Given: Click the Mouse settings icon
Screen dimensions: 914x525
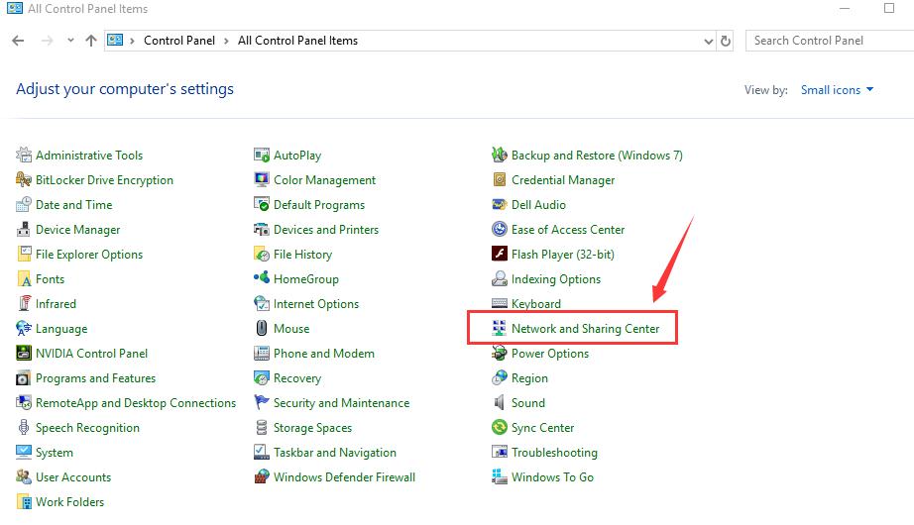Looking at the screenshot, I should (262, 329).
